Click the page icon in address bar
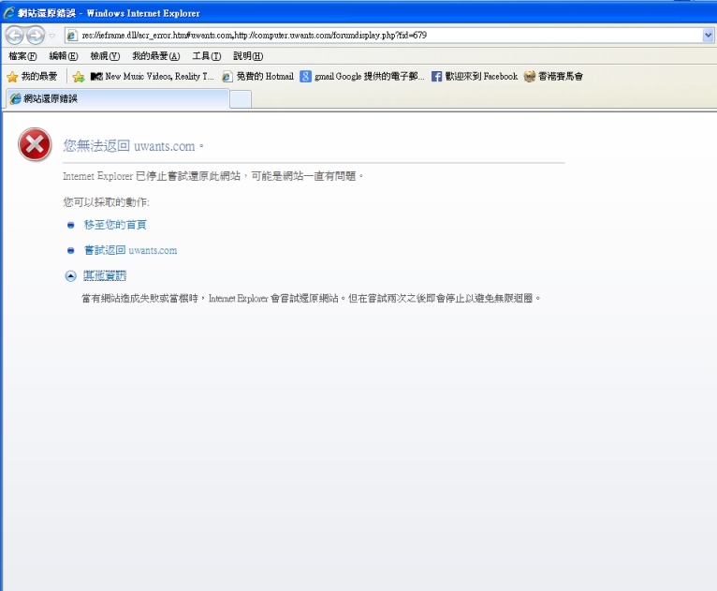 [72, 36]
